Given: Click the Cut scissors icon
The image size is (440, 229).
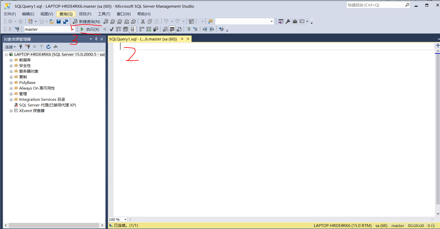Looking at the screenshot, I should 143,21.
